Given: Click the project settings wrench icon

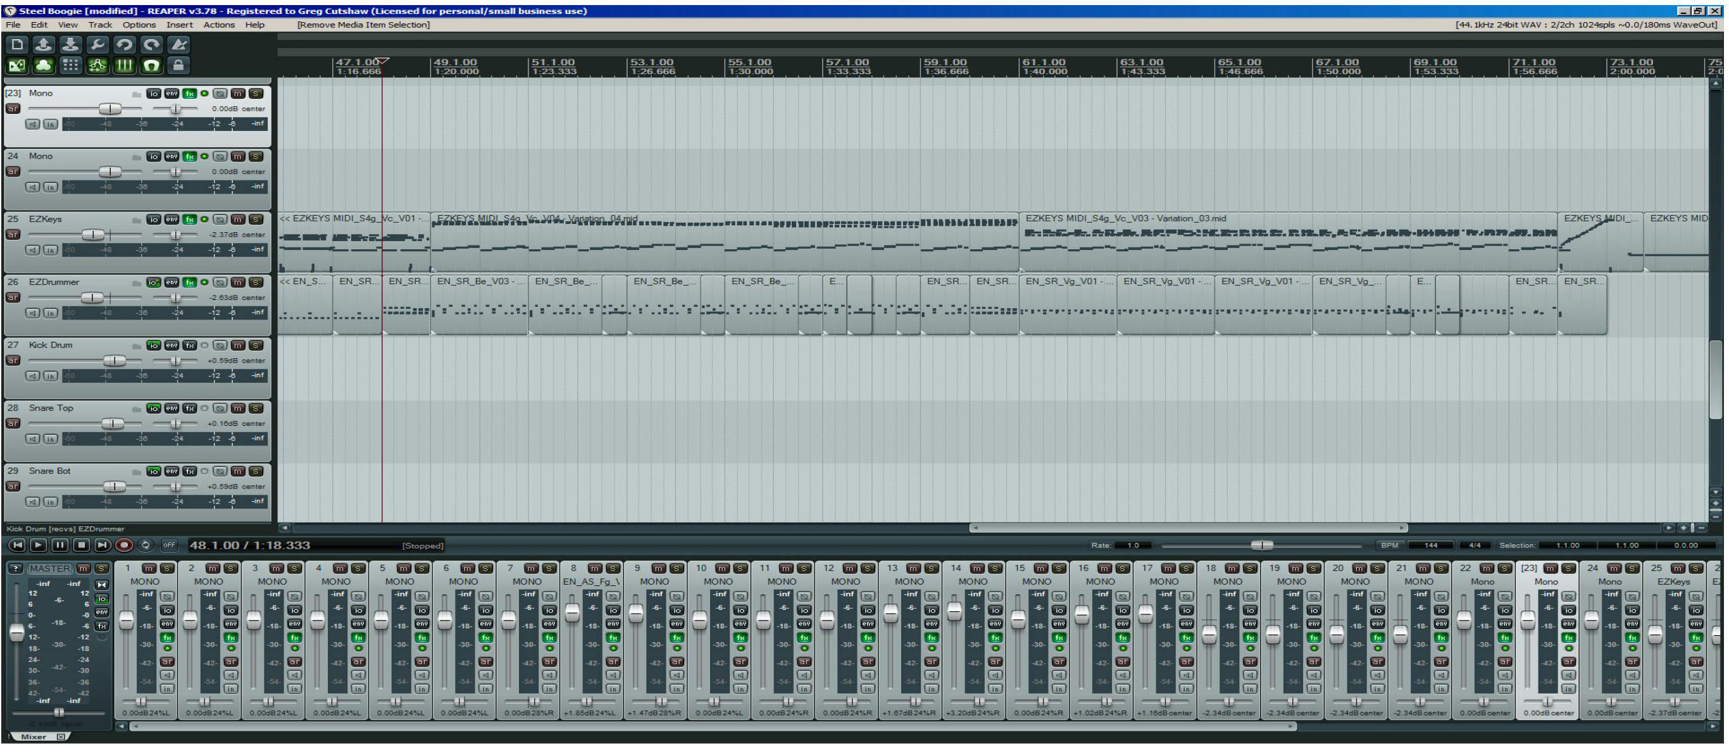Looking at the screenshot, I should 97,44.
